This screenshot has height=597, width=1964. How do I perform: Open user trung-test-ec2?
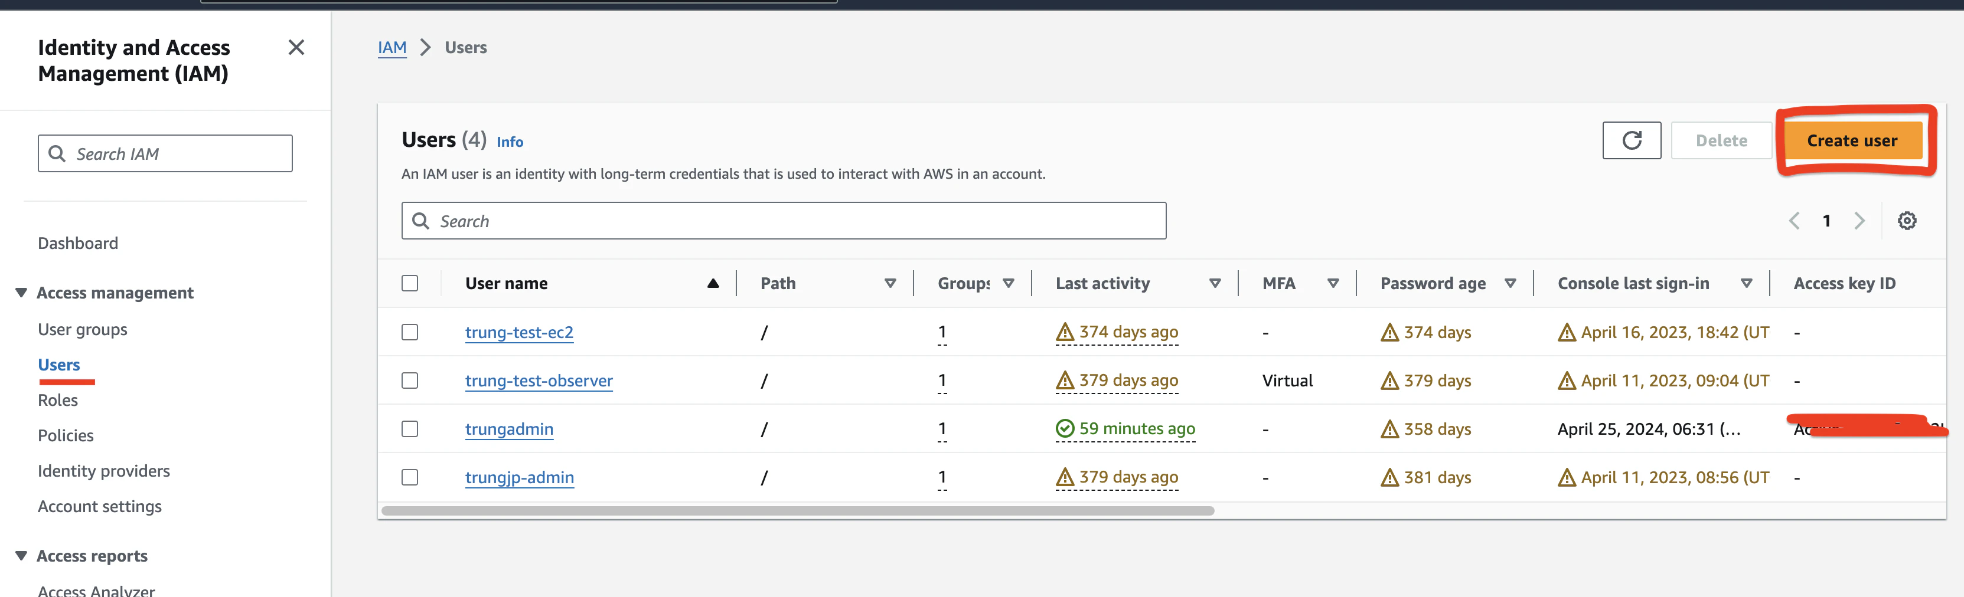click(518, 332)
